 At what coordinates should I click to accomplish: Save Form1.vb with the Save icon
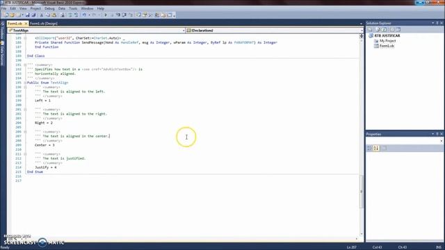click(x=28, y=15)
